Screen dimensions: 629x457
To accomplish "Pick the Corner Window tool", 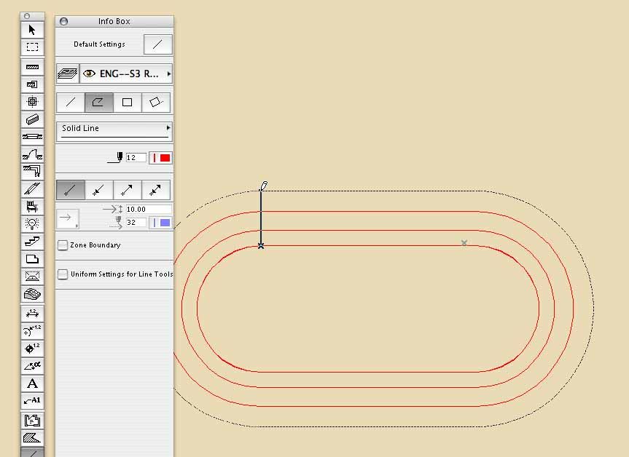I will (x=32, y=172).
